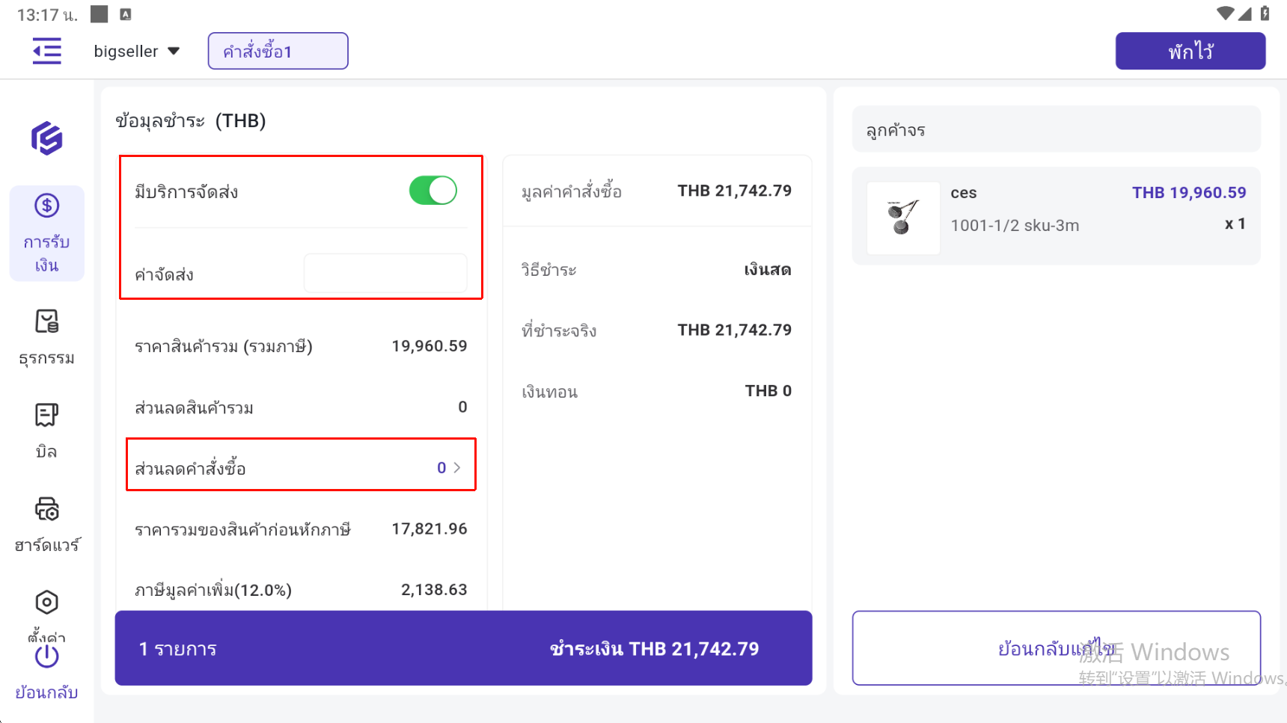Click the ค่าจัดส่ง shipping fee input field

pyautogui.click(x=385, y=274)
